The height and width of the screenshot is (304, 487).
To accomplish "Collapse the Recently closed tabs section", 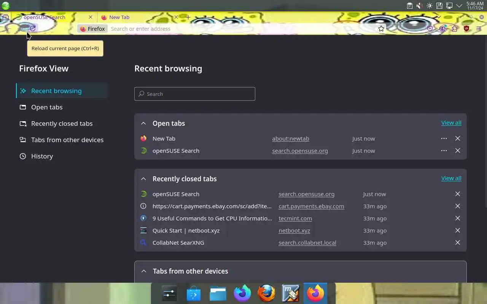I will 143,179.
